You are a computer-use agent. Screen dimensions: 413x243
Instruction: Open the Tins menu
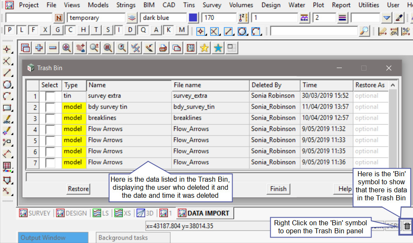click(x=189, y=5)
